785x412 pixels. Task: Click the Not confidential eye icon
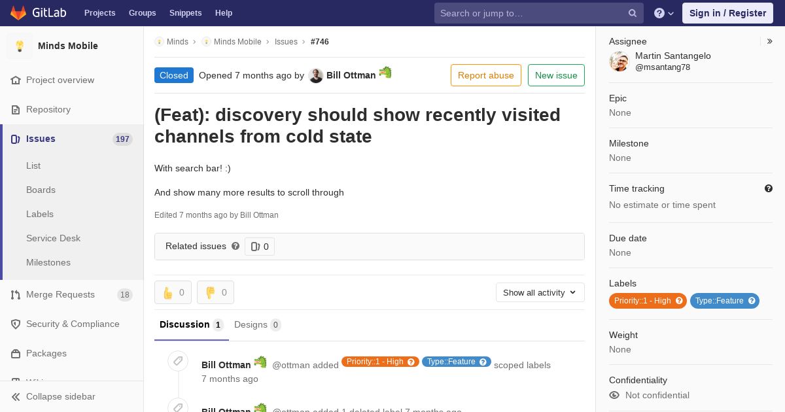pos(614,395)
